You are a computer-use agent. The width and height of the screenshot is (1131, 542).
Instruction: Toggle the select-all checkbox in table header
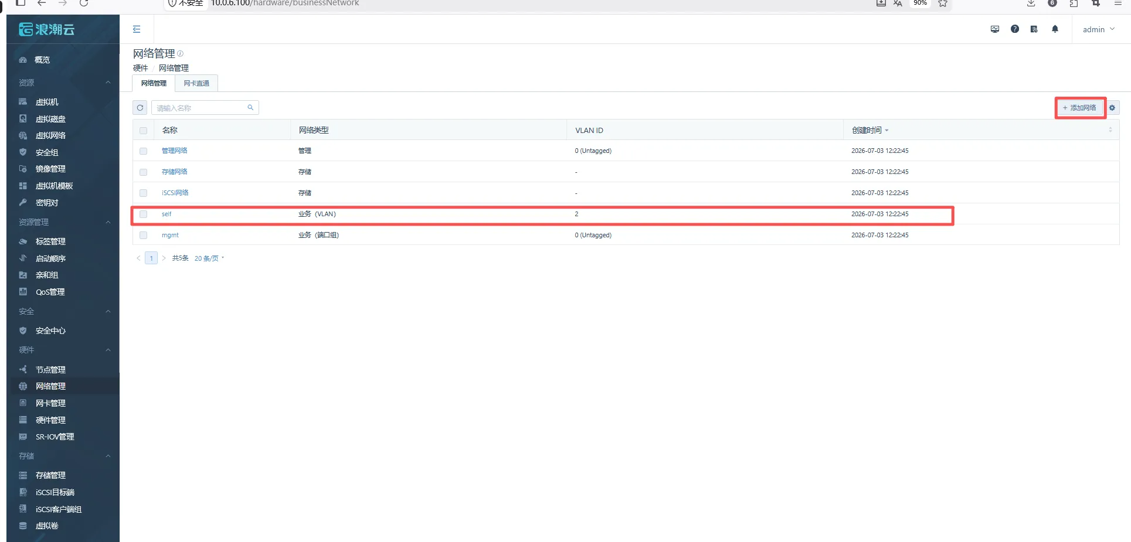click(x=144, y=131)
